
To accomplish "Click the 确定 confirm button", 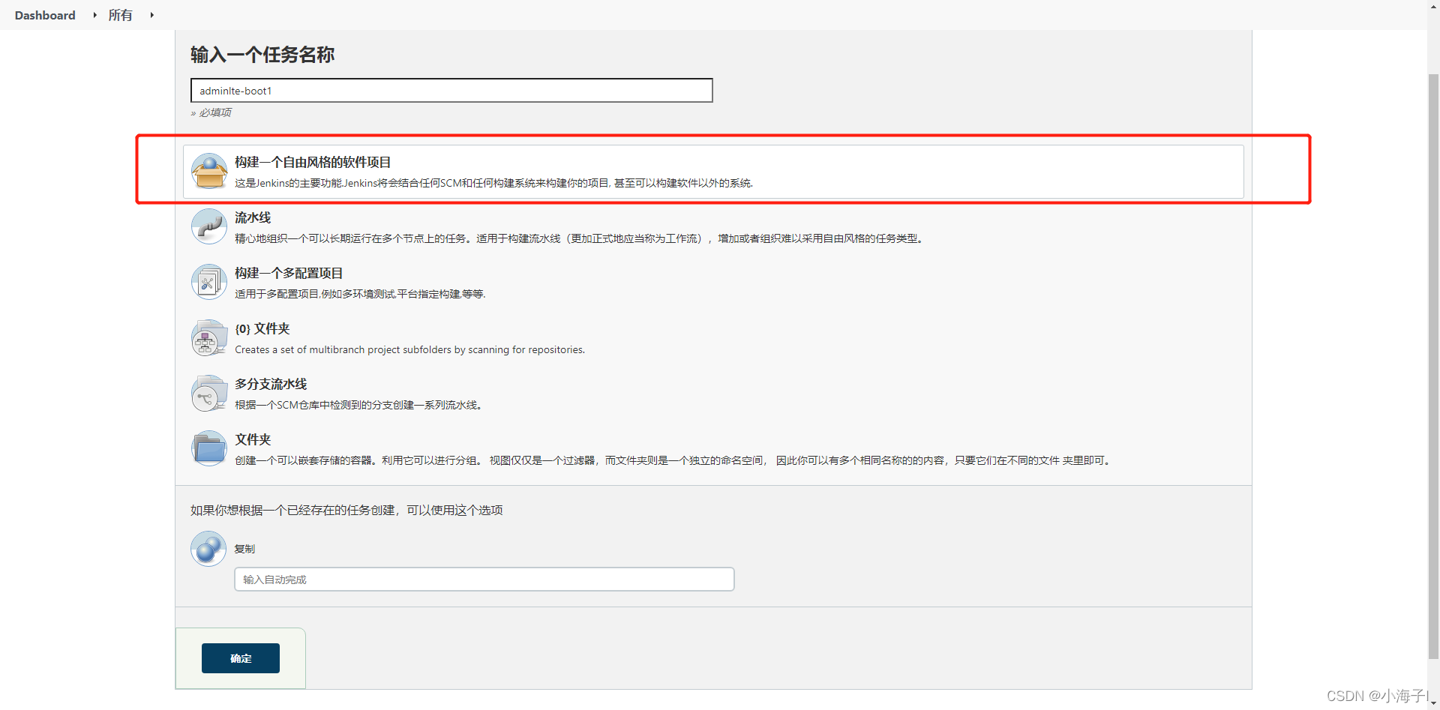I will [241, 658].
